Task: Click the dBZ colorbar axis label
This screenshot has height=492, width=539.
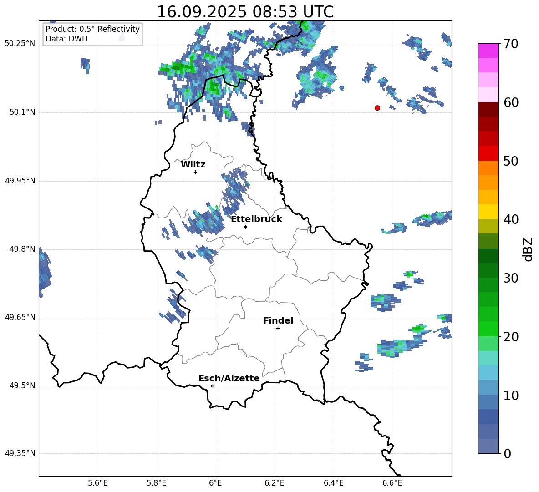Action: 529,249
